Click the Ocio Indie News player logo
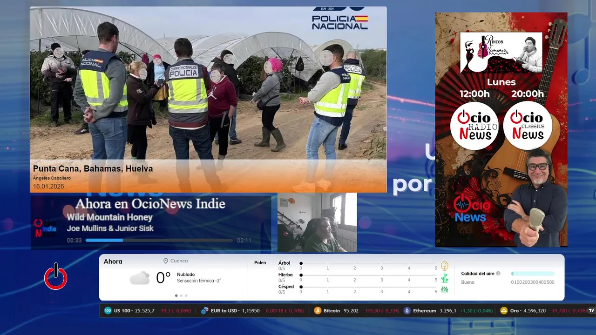 (x=45, y=228)
